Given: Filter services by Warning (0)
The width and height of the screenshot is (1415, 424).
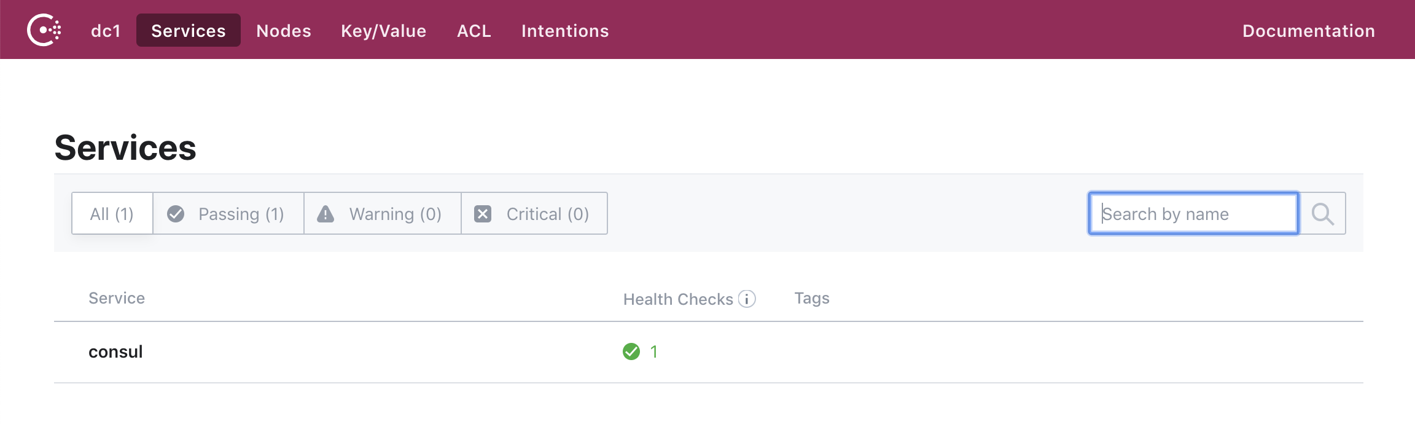Looking at the screenshot, I should pos(395,214).
